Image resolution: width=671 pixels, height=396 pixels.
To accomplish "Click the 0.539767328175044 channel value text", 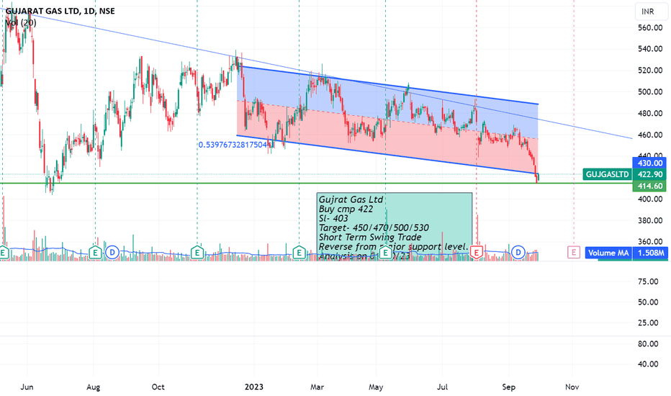I will [235, 145].
